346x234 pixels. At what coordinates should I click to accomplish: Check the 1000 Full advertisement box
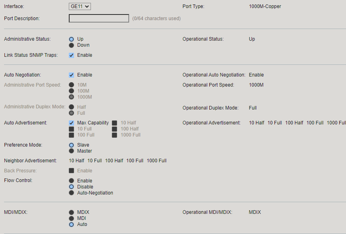(114, 135)
